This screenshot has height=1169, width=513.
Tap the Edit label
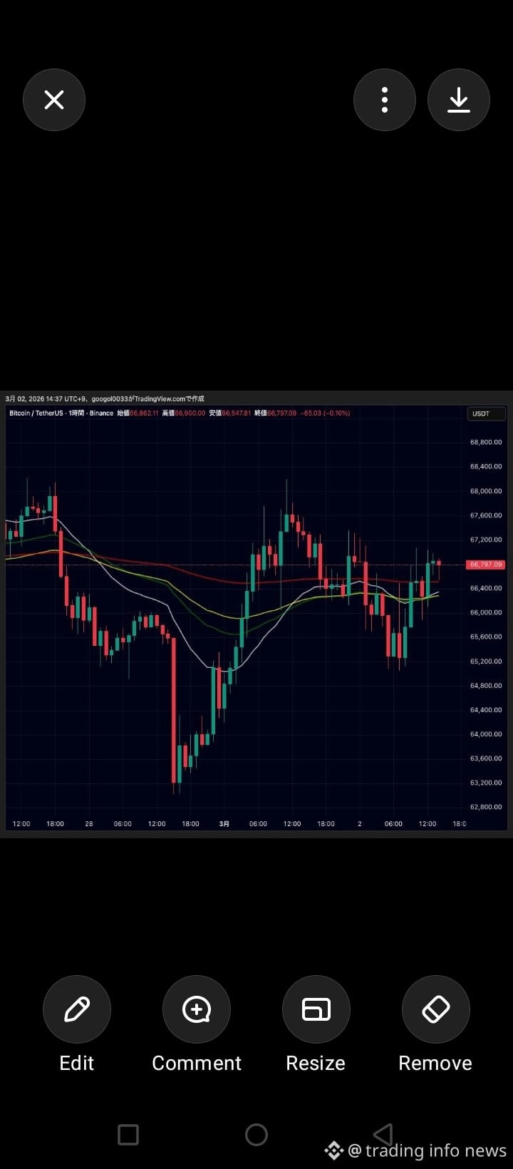pyautogui.click(x=77, y=1063)
